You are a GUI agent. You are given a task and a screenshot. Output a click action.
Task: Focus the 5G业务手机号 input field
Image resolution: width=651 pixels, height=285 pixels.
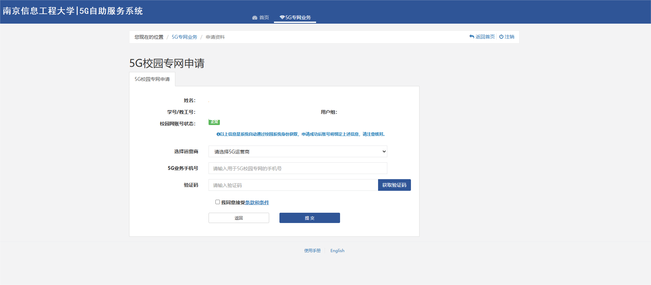(x=297, y=168)
